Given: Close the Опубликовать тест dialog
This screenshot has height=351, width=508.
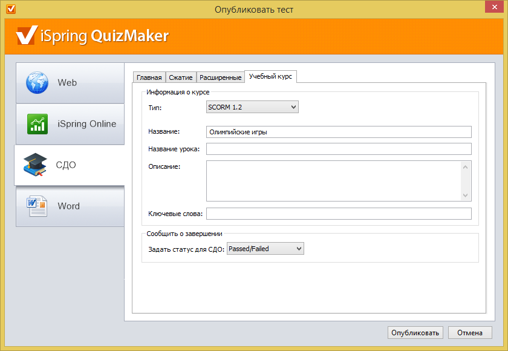Looking at the screenshot, I should pyautogui.click(x=494, y=7).
